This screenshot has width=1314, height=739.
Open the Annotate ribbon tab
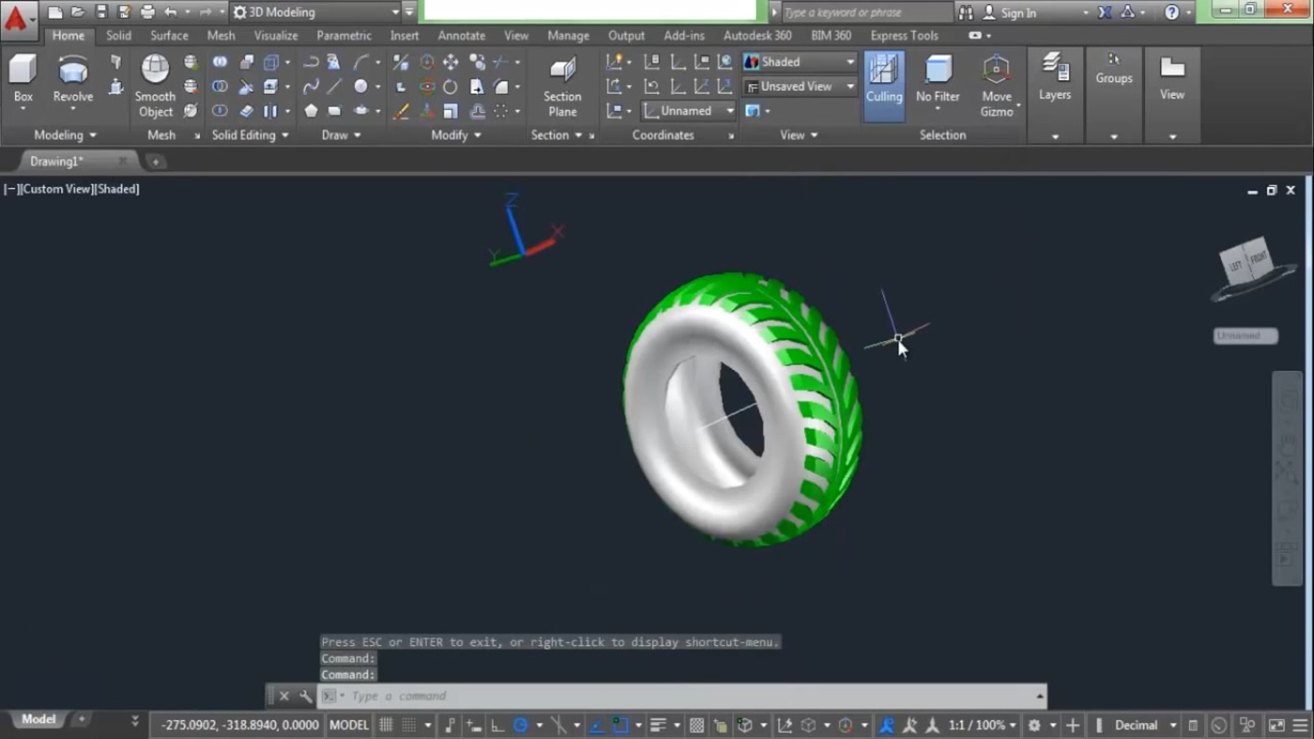[x=461, y=36]
